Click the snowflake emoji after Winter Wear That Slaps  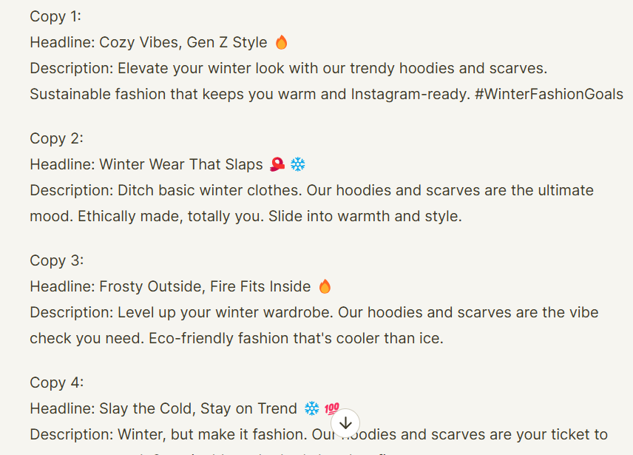click(298, 164)
